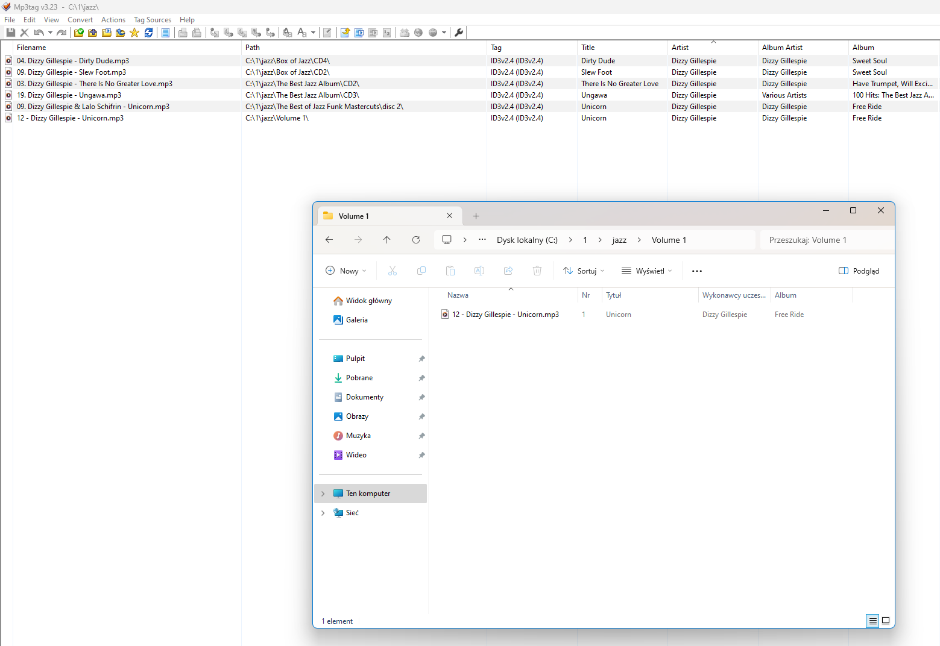Click the 'Przeszukaj: Volume 1' search field
940x646 pixels.
pos(827,240)
